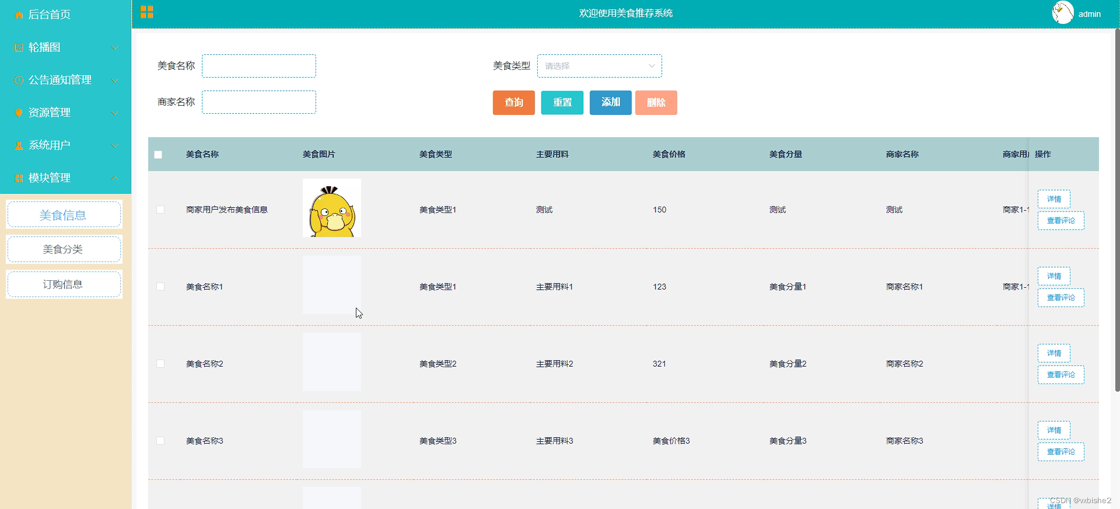Expand the 系统用户 menu chevron
The height and width of the screenshot is (509, 1120).
(x=115, y=146)
